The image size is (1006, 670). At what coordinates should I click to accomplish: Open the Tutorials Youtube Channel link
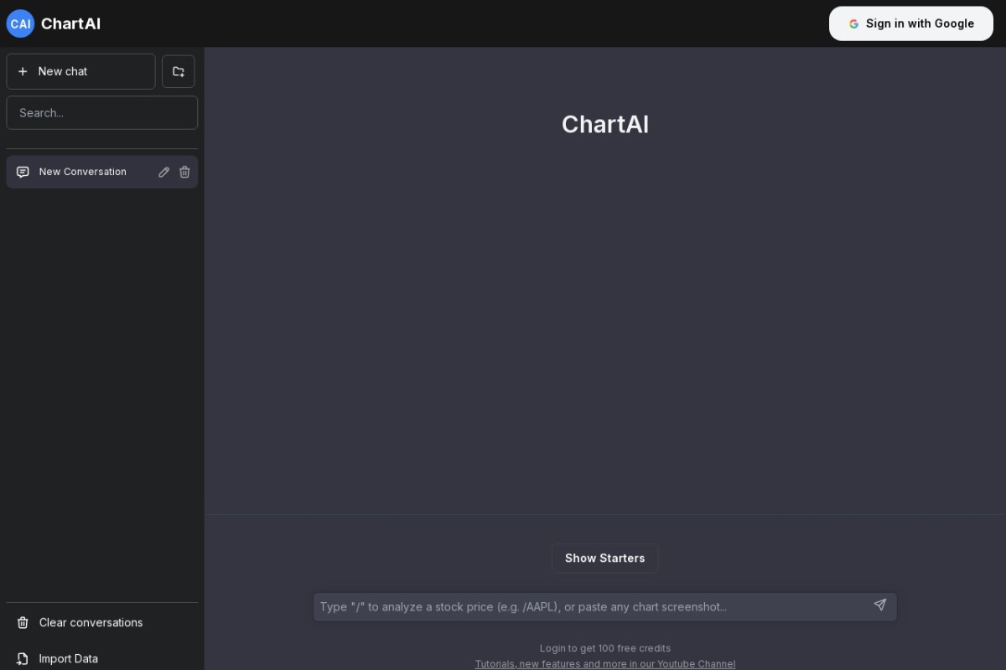pyautogui.click(x=605, y=663)
